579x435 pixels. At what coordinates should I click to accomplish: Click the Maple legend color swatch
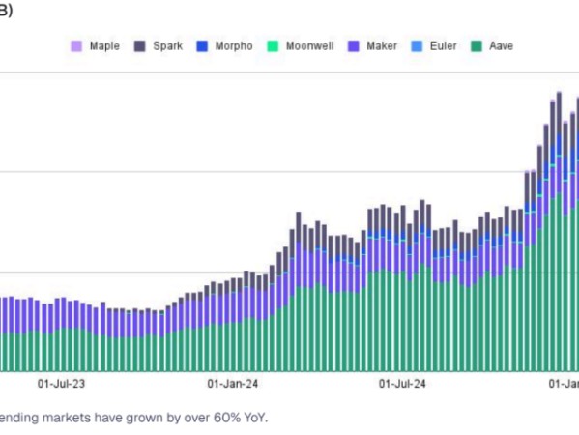tap(76, 46)
